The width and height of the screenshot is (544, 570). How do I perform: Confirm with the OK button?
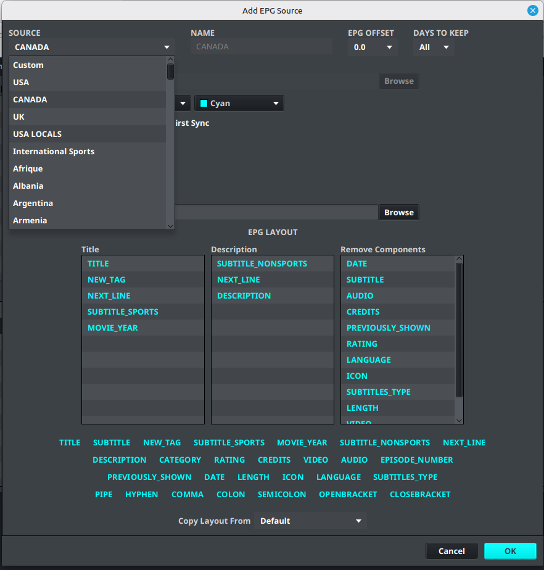click(x=510, y=551)
